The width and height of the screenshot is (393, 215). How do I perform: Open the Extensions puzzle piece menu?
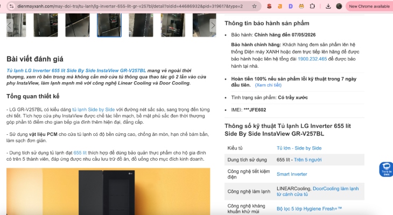[312, 6]
